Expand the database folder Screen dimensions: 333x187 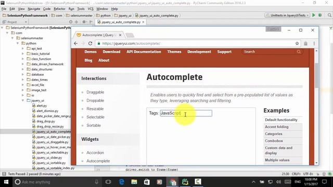click(23, 75)
